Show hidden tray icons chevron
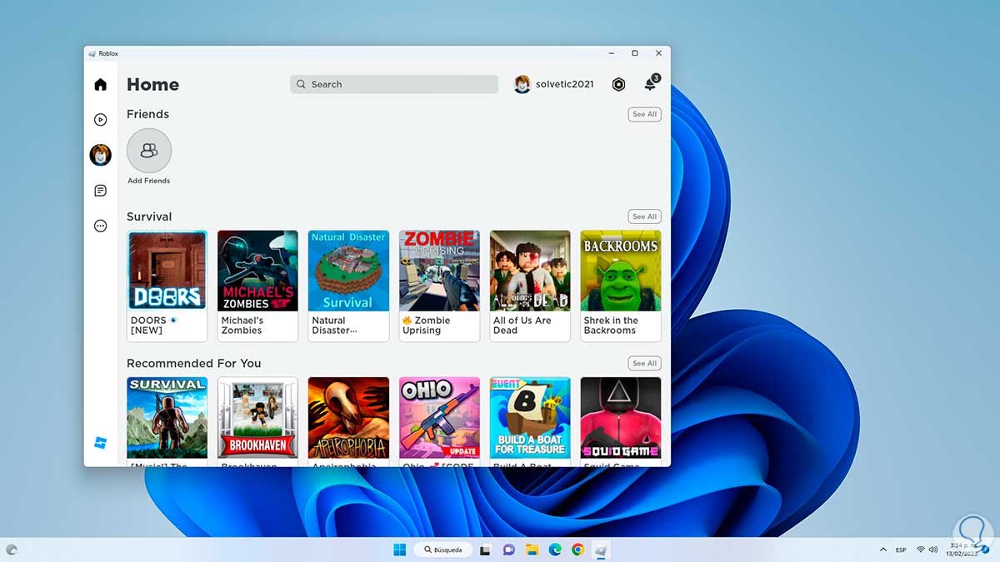 883,550
